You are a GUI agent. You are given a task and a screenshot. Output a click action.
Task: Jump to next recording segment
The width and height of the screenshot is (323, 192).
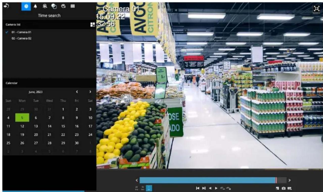tap(204, 188)
